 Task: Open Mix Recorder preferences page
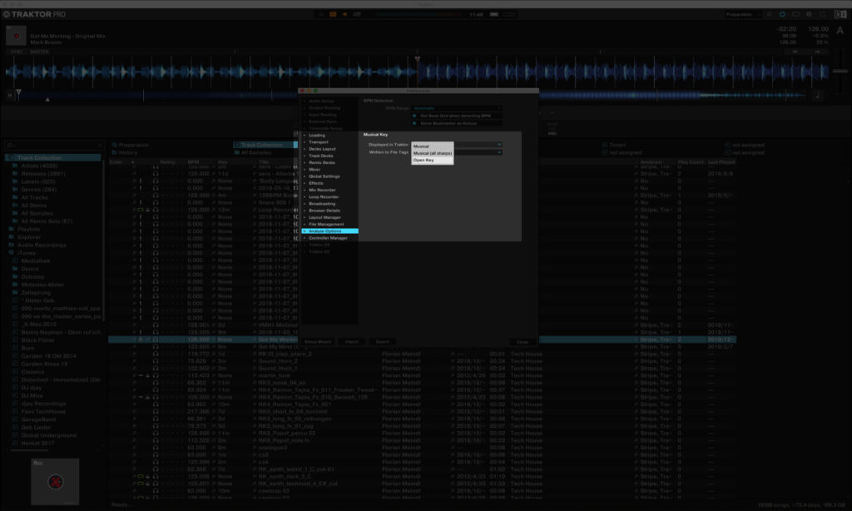322,191
